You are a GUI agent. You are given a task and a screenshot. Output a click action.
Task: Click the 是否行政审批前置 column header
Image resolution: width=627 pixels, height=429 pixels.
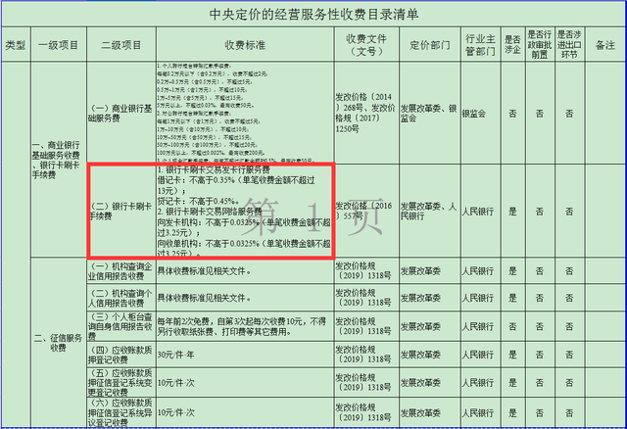(540, 44)
